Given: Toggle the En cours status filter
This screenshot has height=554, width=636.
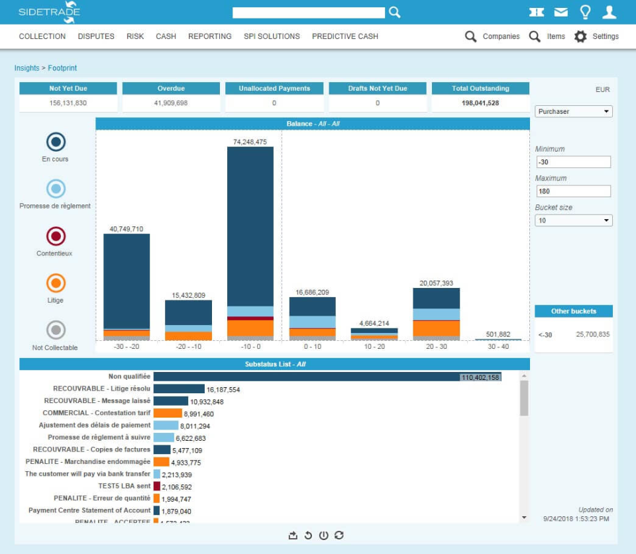Looking at the screenshot, I should (x=55, y=140).
